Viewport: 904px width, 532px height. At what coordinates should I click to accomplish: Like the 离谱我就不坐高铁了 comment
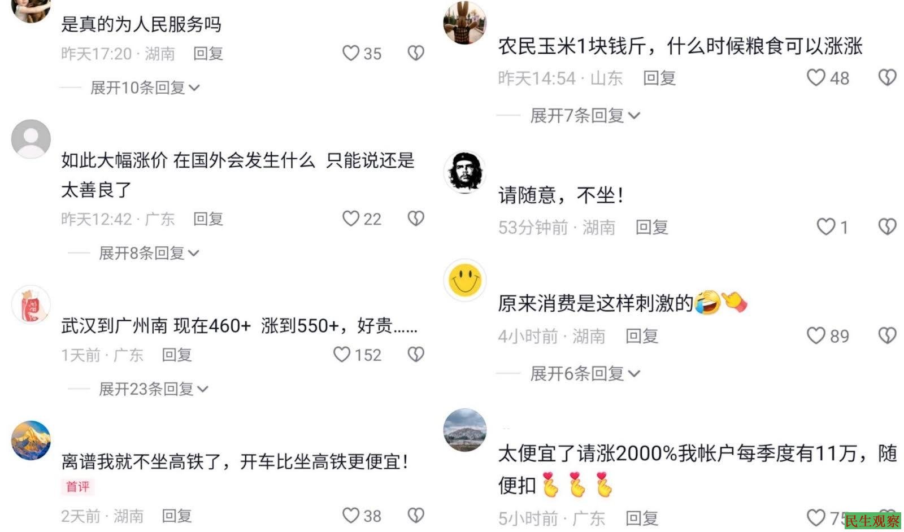[x=351, y=515]
